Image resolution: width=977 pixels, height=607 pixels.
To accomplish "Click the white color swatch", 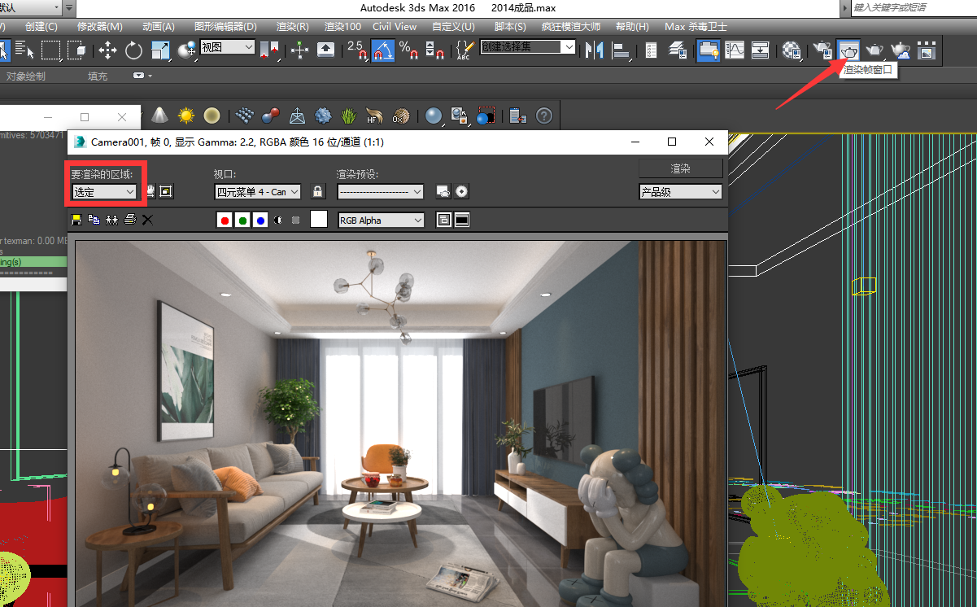I will pos(319,220).
